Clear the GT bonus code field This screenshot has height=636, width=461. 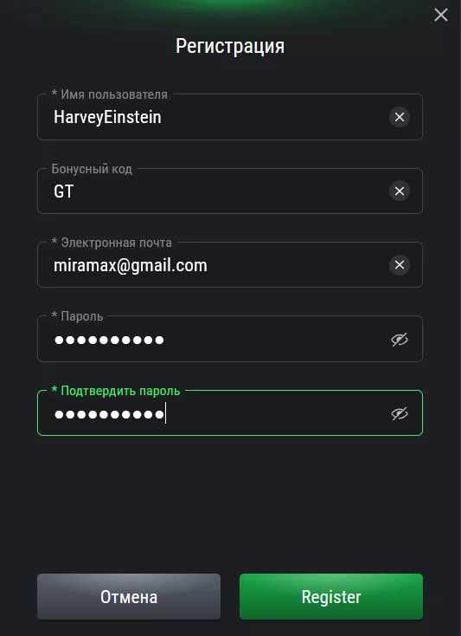(399, 191)
